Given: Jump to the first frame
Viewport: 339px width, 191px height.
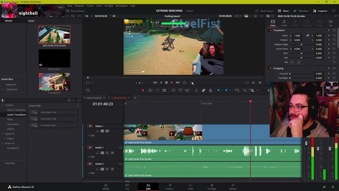Looking at the screenshot, I should point(155,83).
